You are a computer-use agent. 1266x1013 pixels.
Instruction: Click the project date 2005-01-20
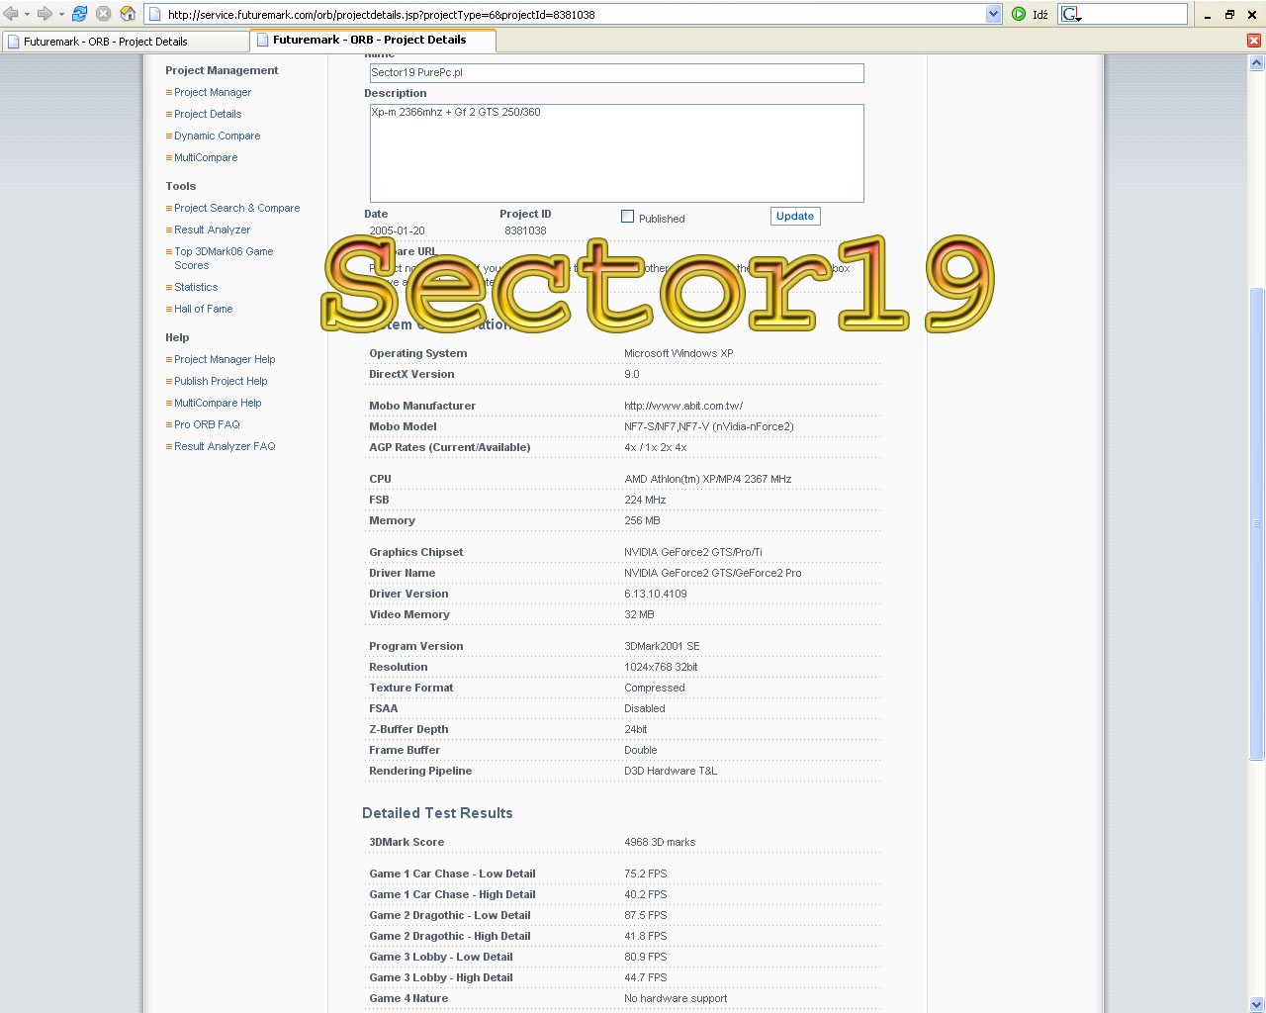pos(397,230)
